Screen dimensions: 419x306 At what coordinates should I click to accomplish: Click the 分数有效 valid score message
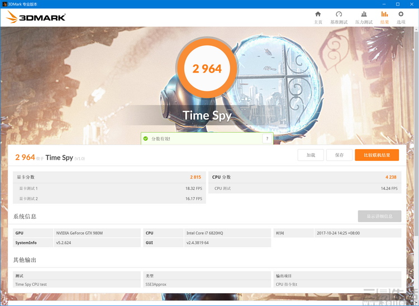(x=160, y=139)
